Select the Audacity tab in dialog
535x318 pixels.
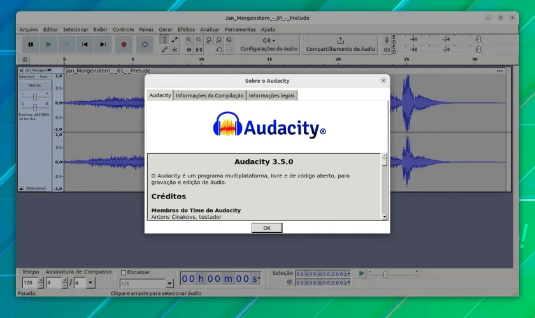coord(160,95)
